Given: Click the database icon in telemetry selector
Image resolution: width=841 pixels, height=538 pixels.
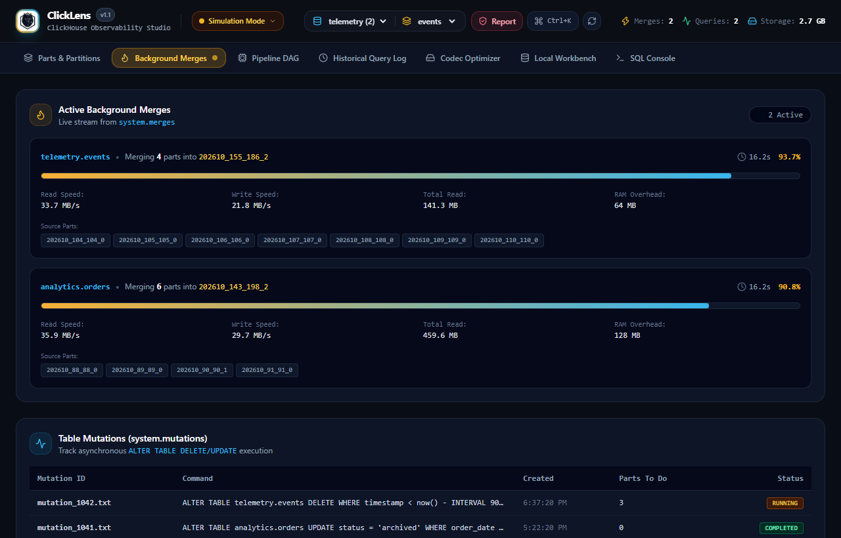Looking at the screenshot, I should (317, 21).
